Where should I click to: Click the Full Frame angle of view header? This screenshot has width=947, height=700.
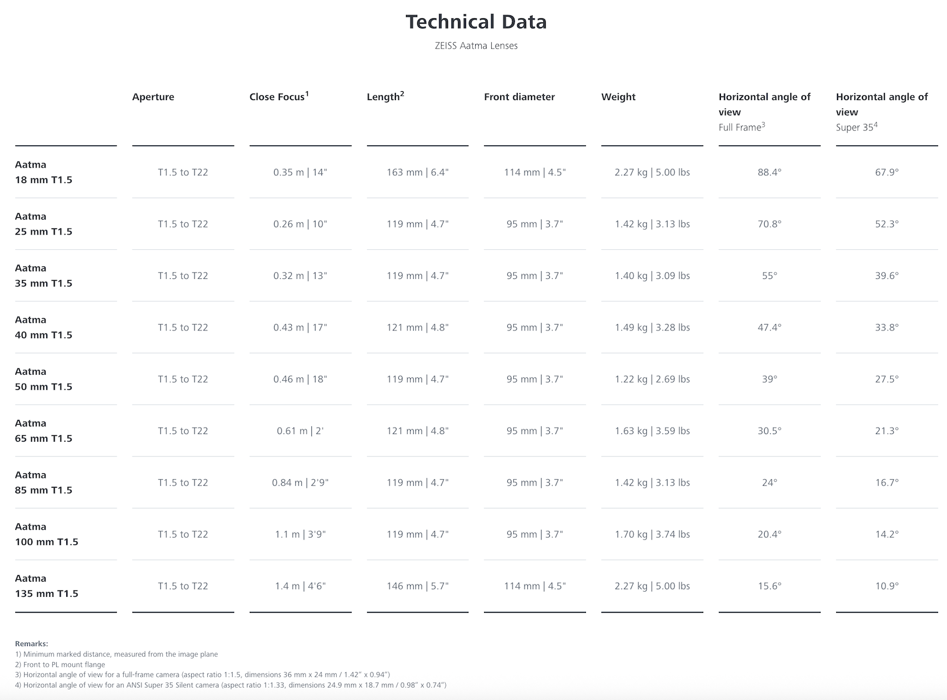tap(764, 111)
